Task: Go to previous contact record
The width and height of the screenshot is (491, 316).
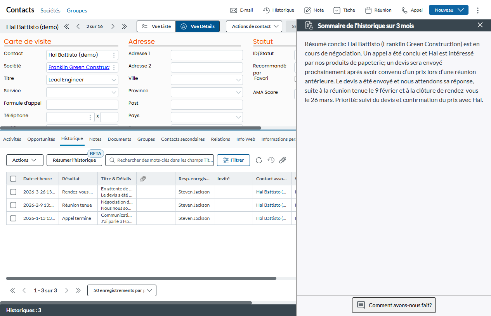Action: coord(78,26)
